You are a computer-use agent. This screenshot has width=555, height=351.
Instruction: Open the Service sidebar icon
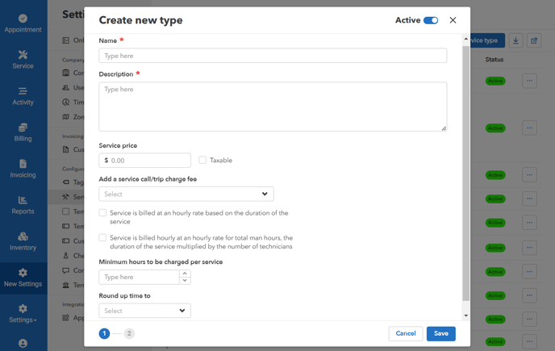coord(23,60)
